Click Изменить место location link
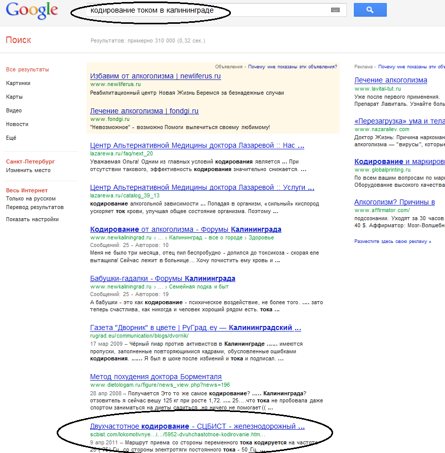The image size is (445, 453). pos(28,170)
